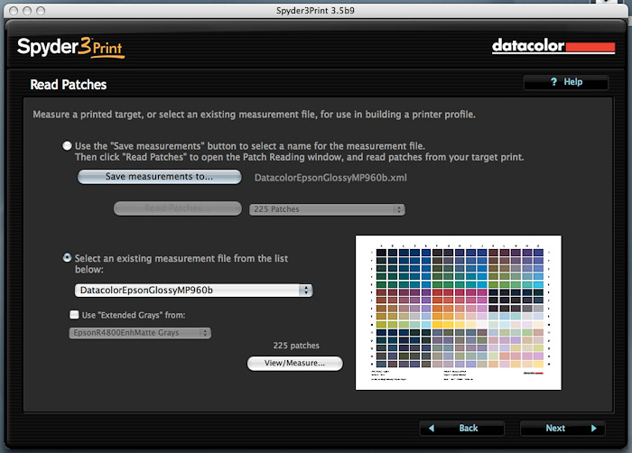The image size is (632, 453).
Task: Select the "Save measurements" radio option
Action: click(x=68, y=145)
